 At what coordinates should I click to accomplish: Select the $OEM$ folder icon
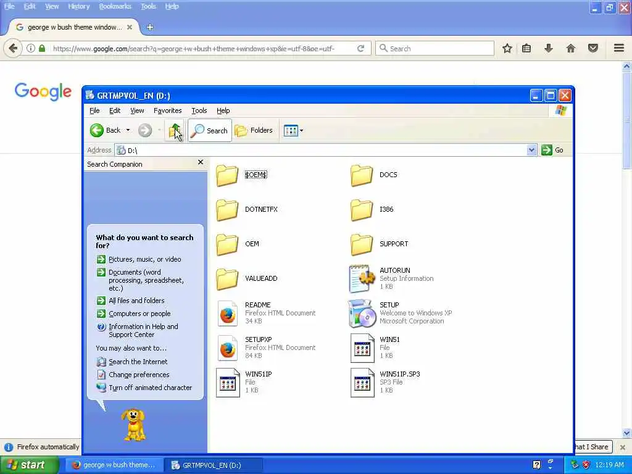227,175
